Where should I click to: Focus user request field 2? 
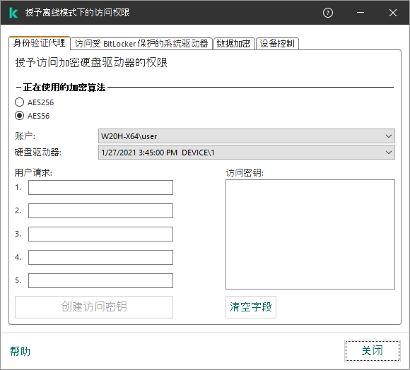pyautogui.click(x=100, y=210)
